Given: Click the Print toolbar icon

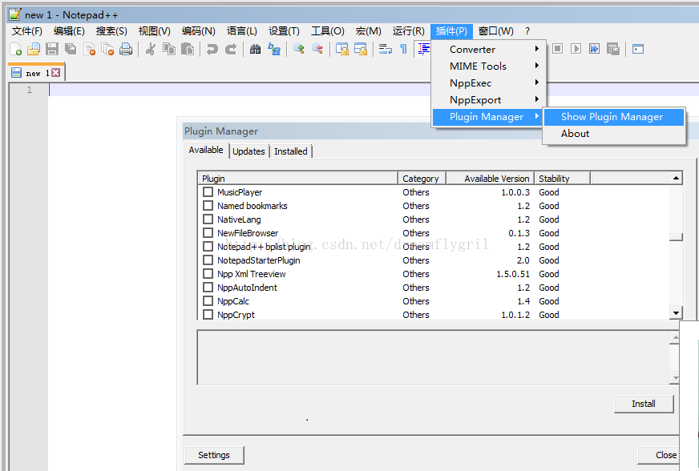Looking at the screenshot, I should click(x=126, y=49).
